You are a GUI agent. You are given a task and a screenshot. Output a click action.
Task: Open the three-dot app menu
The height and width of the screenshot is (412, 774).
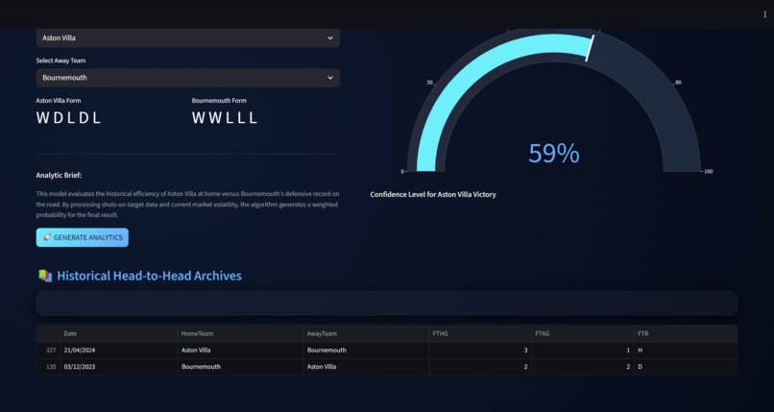click(764, 14)
